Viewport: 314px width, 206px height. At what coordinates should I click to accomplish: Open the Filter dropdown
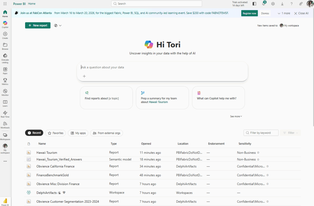pos(291,133)
